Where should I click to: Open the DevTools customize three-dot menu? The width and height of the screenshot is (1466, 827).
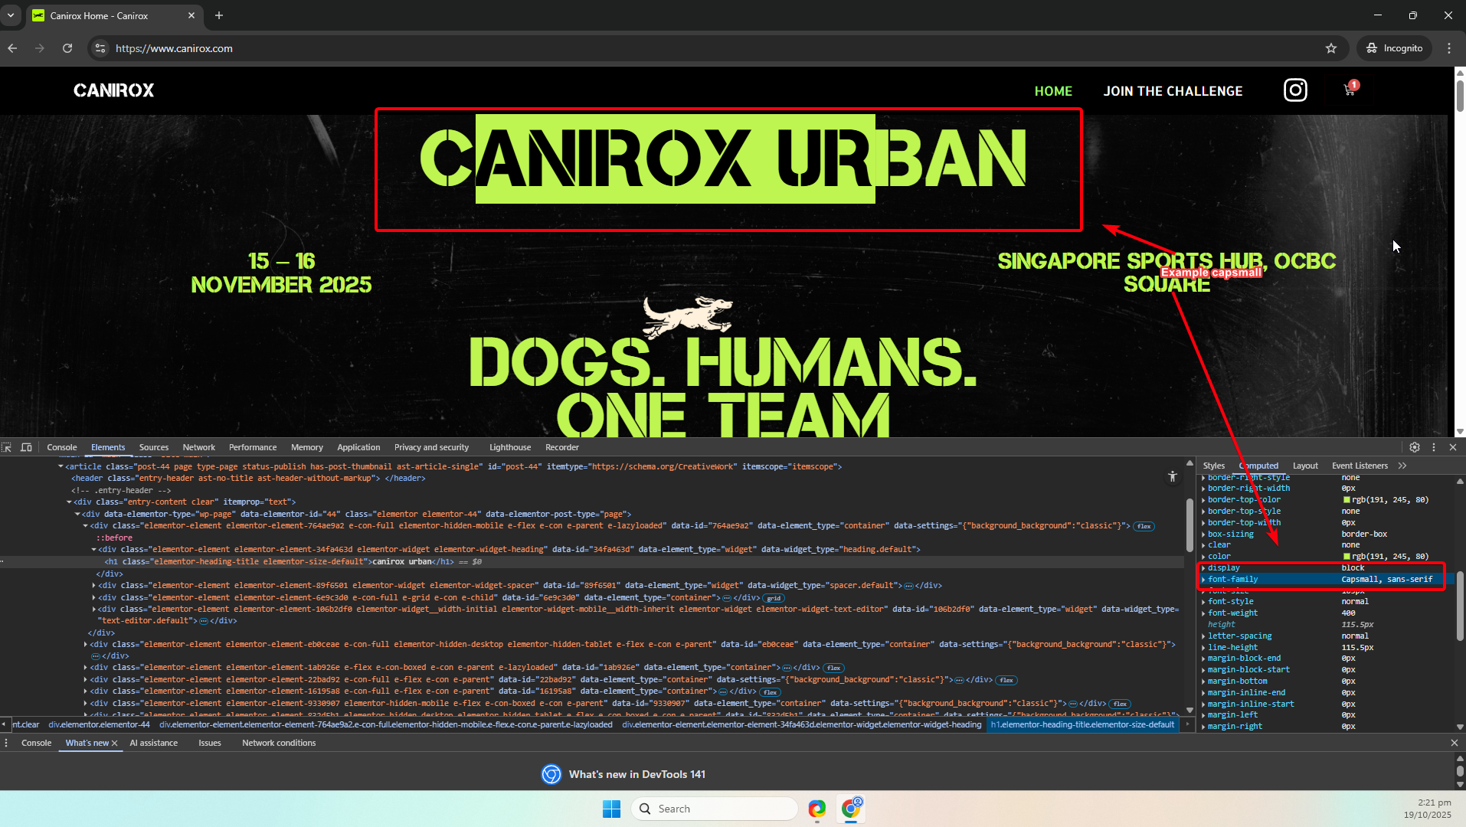click(1434, 447)
